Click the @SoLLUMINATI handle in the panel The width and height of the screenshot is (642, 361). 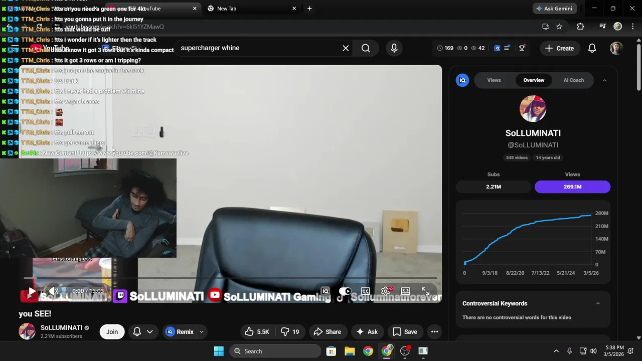(533, 145)
